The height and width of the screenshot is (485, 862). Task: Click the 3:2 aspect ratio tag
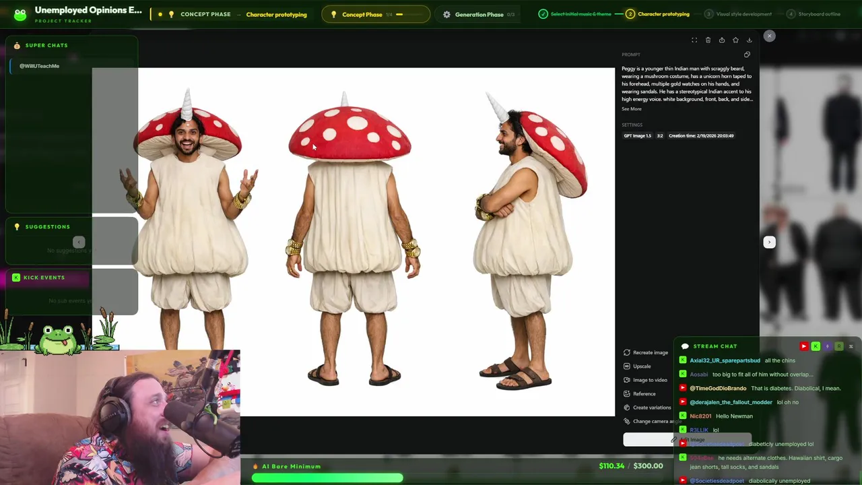[660, 136]
